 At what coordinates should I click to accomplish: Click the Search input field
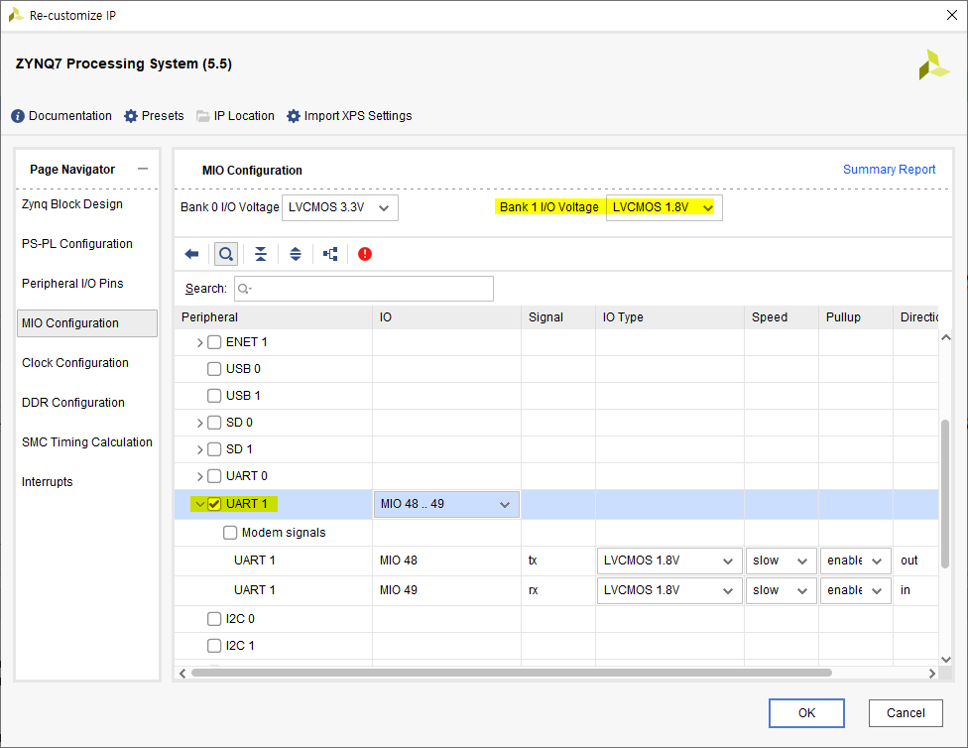tap(364, 289)
